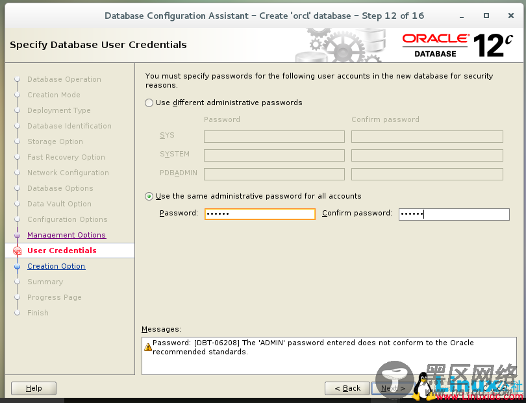Select 'Use different administrative passwords' radio button
Viewport: 526px width, 403px height.
pos(149,103)
